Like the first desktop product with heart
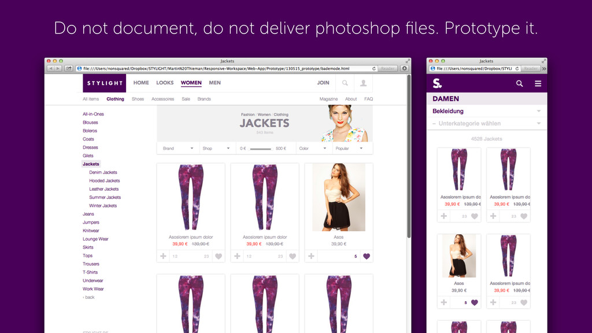Viewport: 592px width, 333px height. (219, 256)
